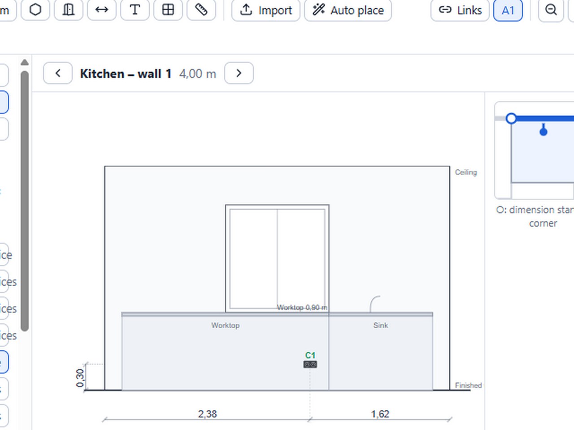Toggle the A1 paper size button
574x430 pixels.
(x=508, y=9)
